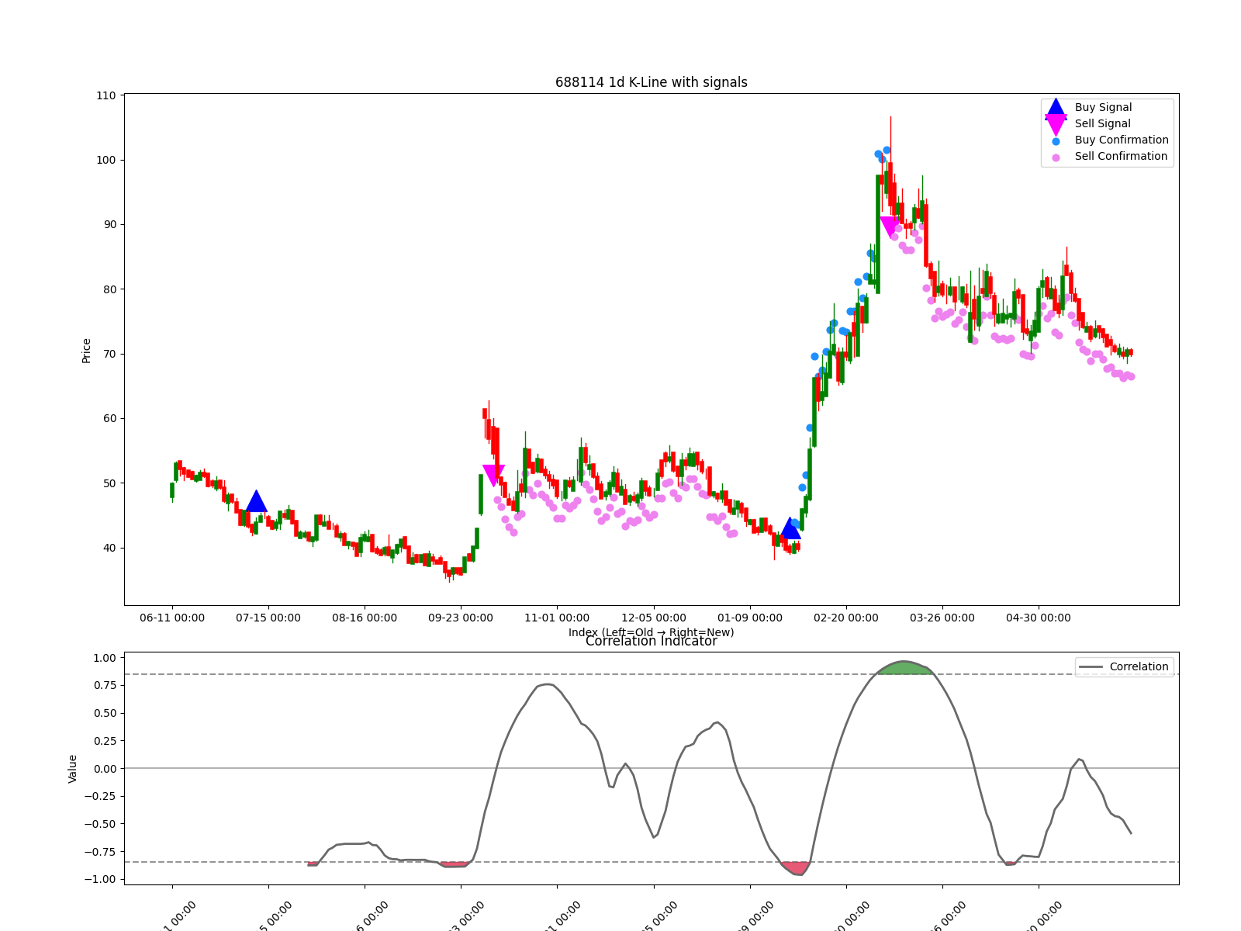Select the buy signal triangle near price 43
Image resolution: width=1241 pixels, height=931 pixels.
[x=790, y=529]
